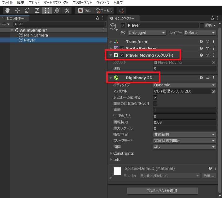Select the Move tool
This screenshot has height=198, width=222.
(x=17, y=11)
